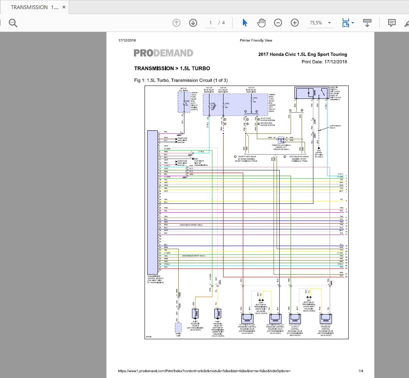Select the arrow selection tool
Viewport: 409px width, 378px height.
[x=245, y=23]
